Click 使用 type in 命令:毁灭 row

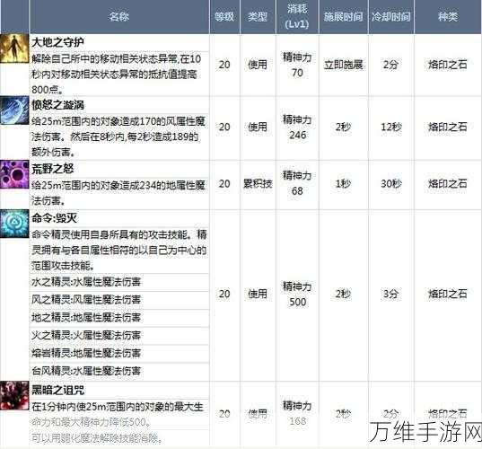[258, 294]
